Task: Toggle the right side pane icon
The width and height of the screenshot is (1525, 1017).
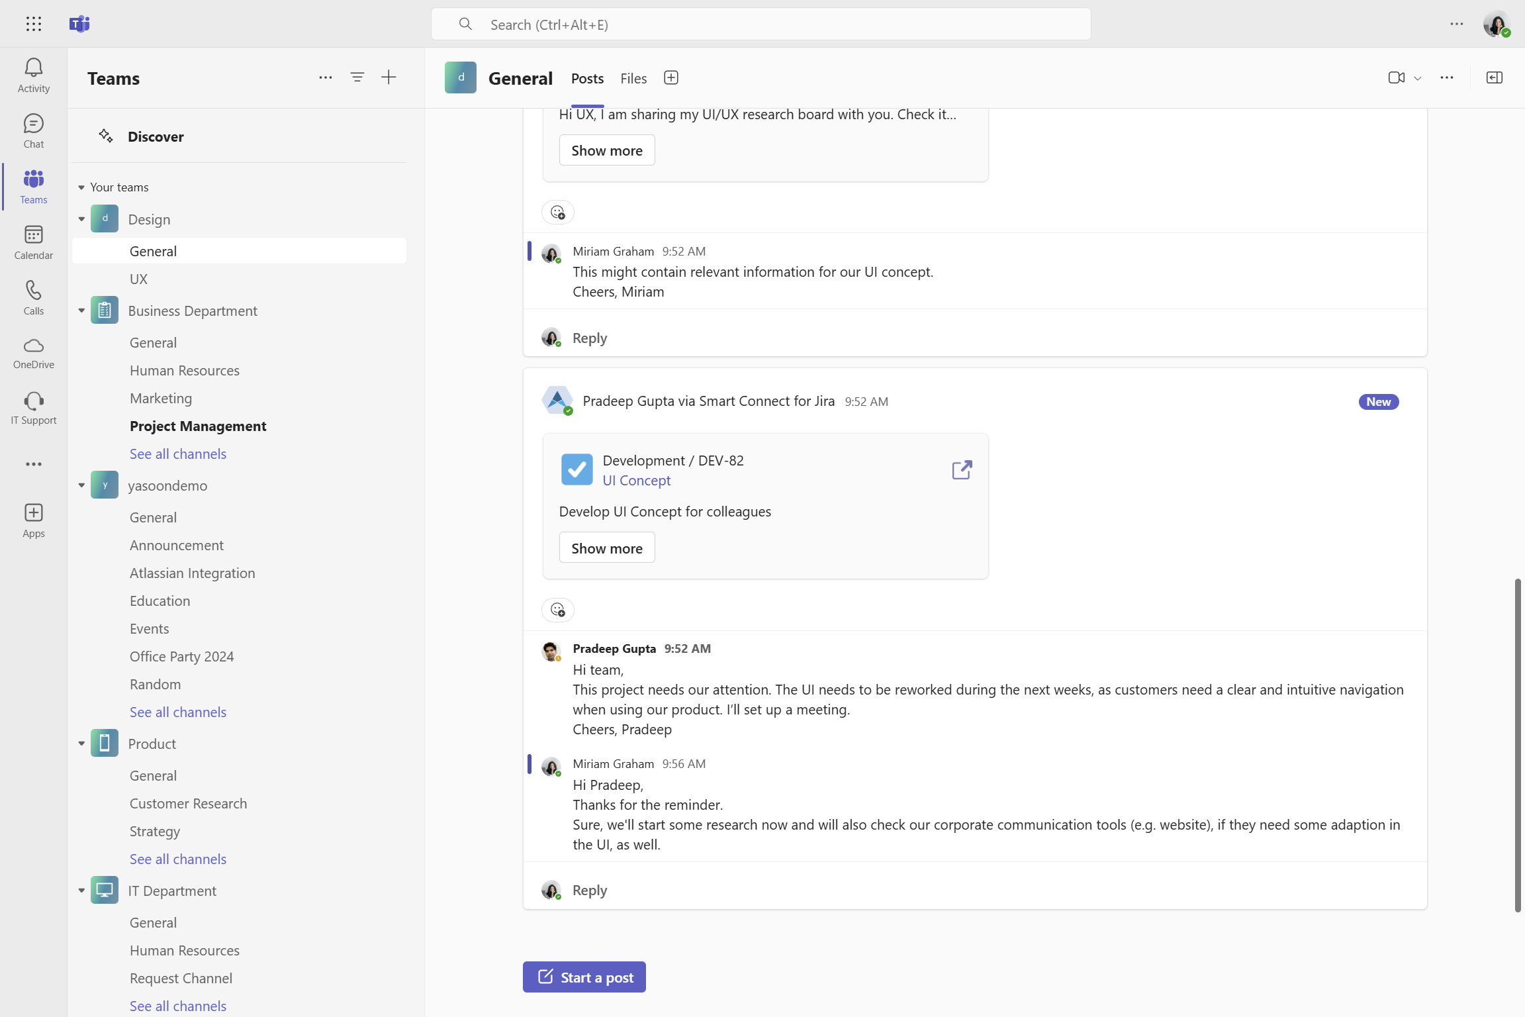Action: [1494, 77]
